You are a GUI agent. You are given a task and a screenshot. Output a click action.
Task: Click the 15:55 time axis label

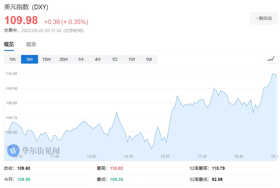click(165, 157)
